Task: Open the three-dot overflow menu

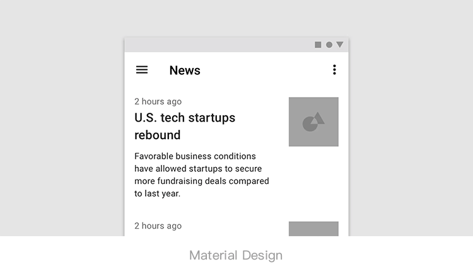Action: 334,70
